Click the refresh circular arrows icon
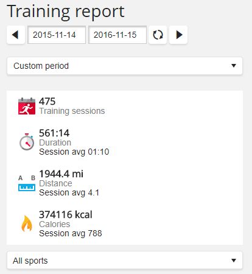This screenshot has width=252, height=274. [158, 35]
